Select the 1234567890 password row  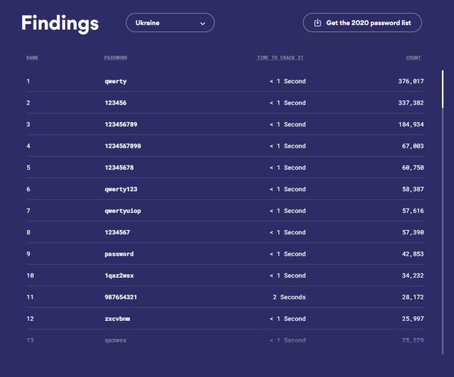click(123, 146)
